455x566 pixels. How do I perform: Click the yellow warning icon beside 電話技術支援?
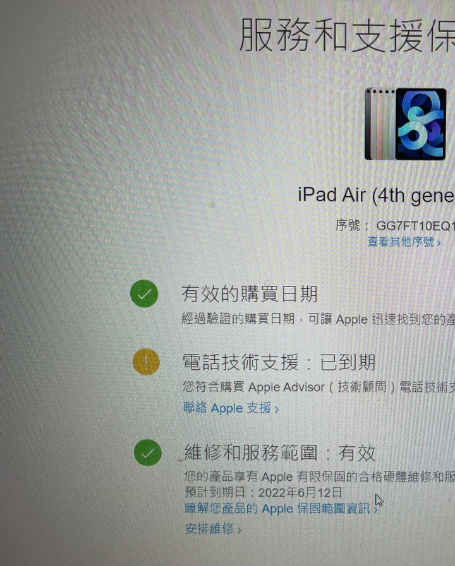(146, 362)
